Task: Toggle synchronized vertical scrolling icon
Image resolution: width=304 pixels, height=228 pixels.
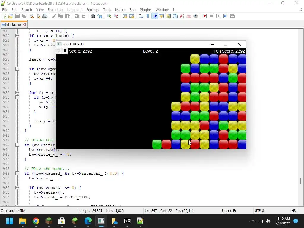Action: [x=125, y=16]
